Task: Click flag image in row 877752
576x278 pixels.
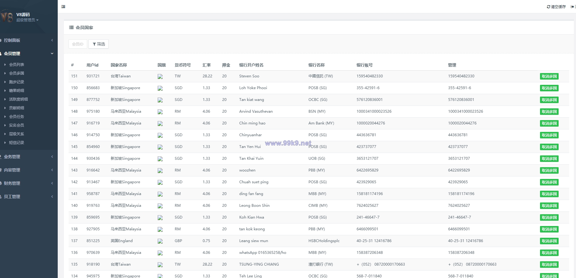Action: tap(160, 100)
